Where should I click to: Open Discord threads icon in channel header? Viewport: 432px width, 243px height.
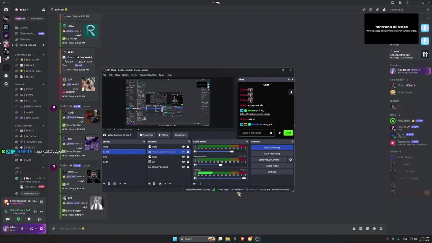click(364, 9)
